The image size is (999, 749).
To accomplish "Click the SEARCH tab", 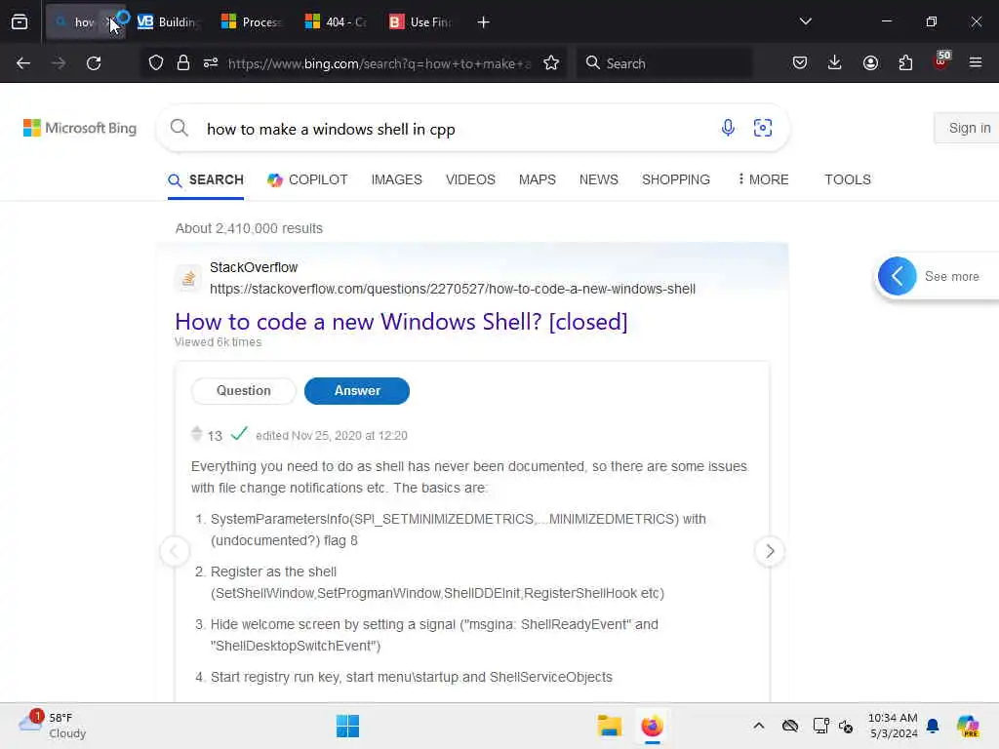I will (x=206, y=180).
